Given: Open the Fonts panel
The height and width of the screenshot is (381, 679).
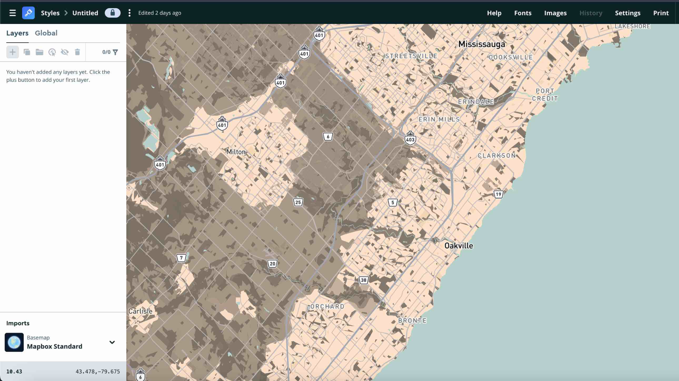Looking at the screenshot, I should (x=523, y=13).
